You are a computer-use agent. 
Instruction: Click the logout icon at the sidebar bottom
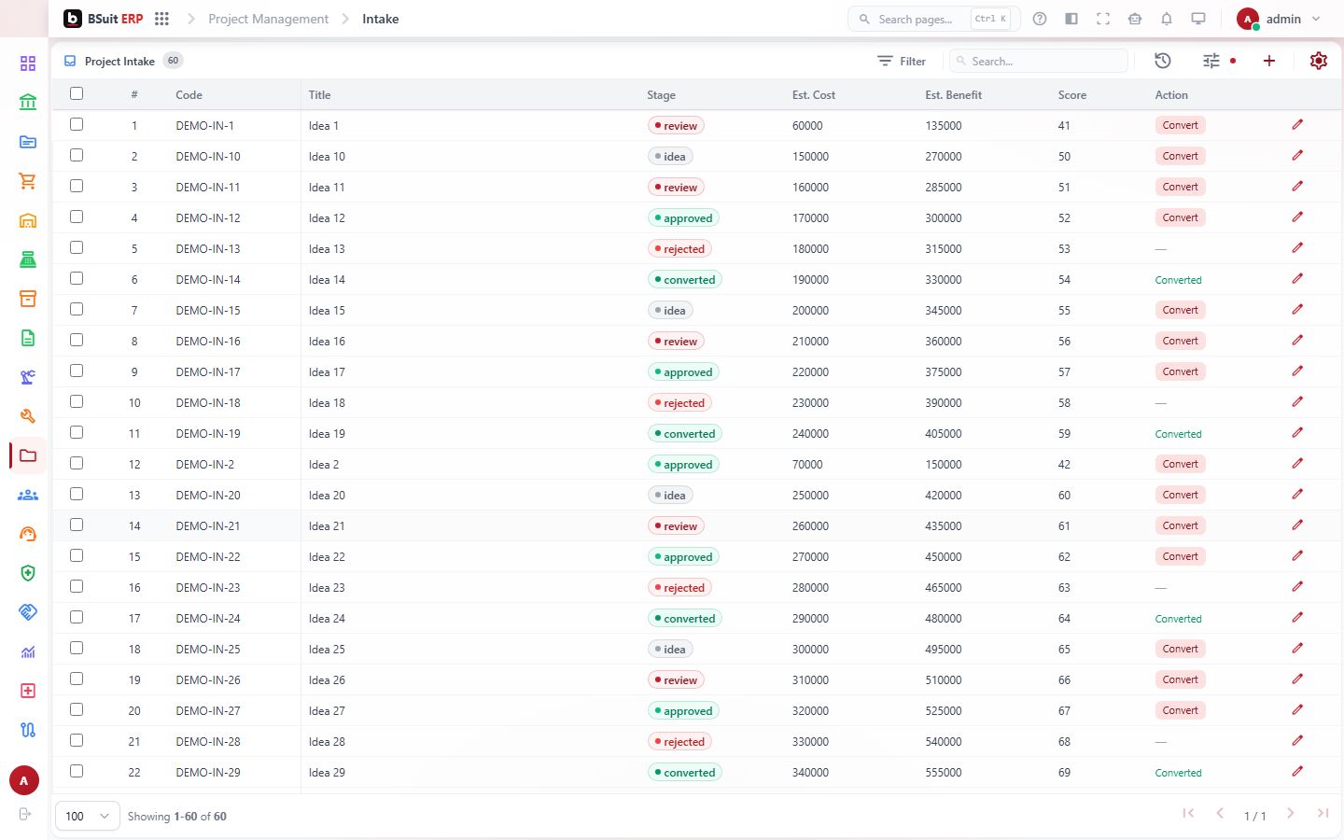coord(25,815)
